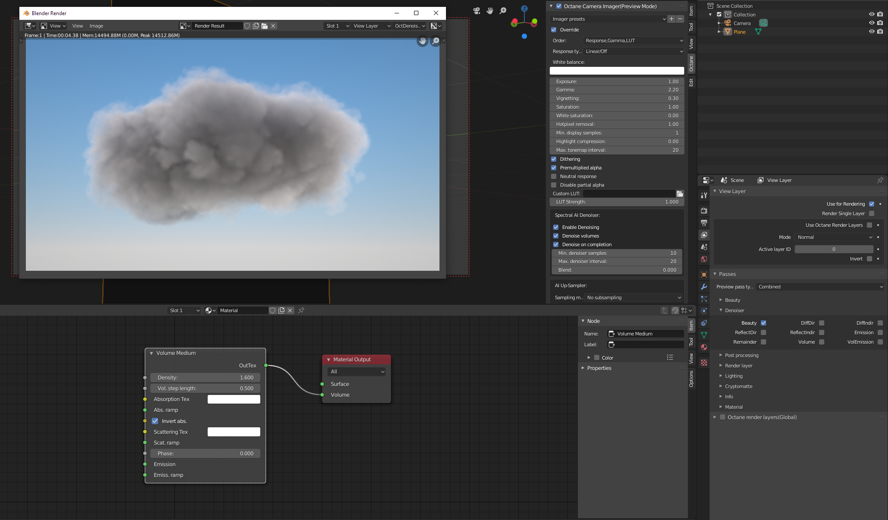Open the Response type Linear/Off dropdown
The height and width of the screenshot is (520, 888).
[633, 51]
